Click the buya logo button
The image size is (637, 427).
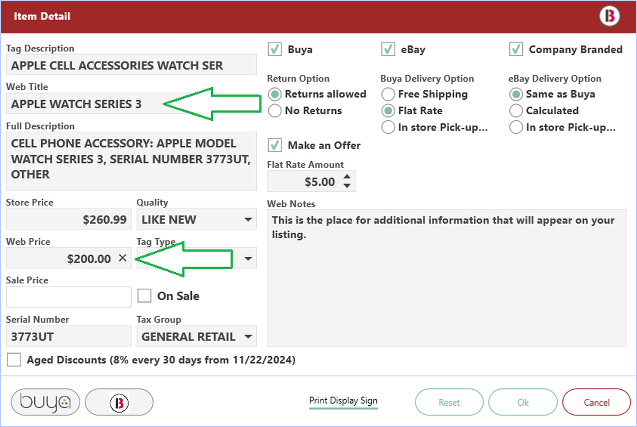point(45,402)
